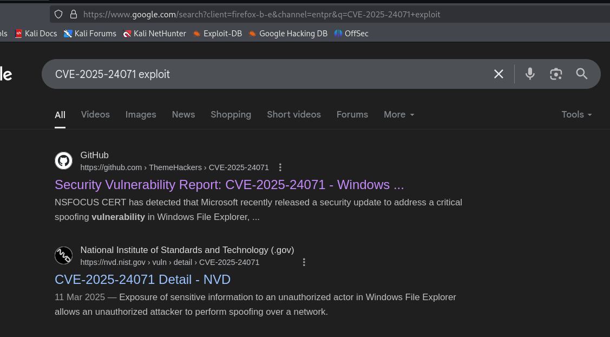The width and height of the screenshot is (610, 337).
Task: Switch to the Short videos tab
Action: coord(294,114)
